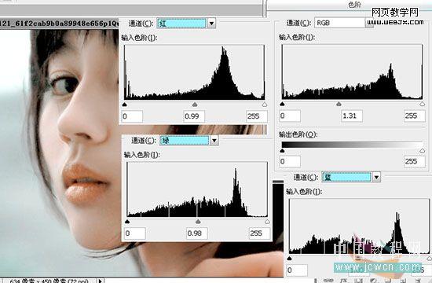Click RGB midtone field 1.31
This screenshot has height=283, width=432.
(352, 116)
